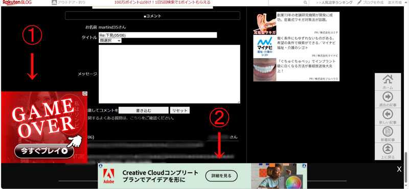Go to previous article arrow icon
This screenshot has width=409, height=189.
(x=388, y=97)
